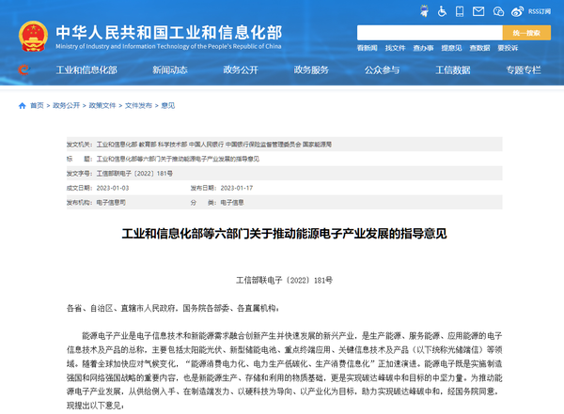
Task: Focus the site search input box
Action: coord(430,33)
